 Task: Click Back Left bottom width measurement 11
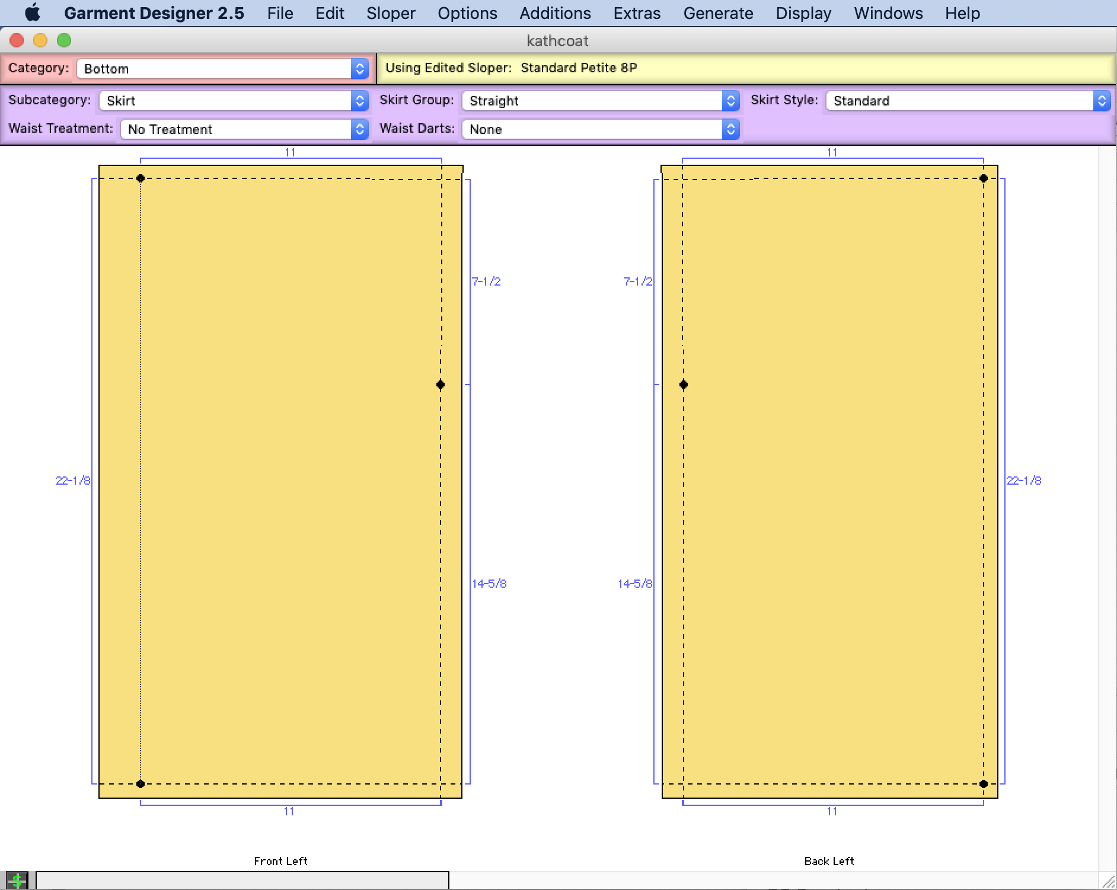(832, 811)
